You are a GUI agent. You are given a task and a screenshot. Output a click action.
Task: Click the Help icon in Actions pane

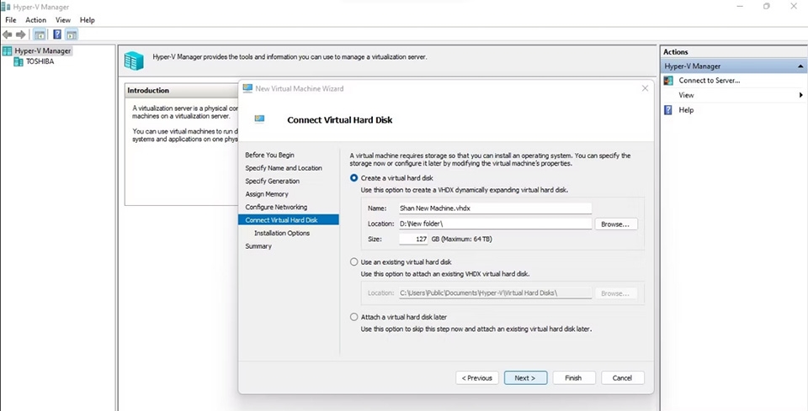(x=668, y=110)
